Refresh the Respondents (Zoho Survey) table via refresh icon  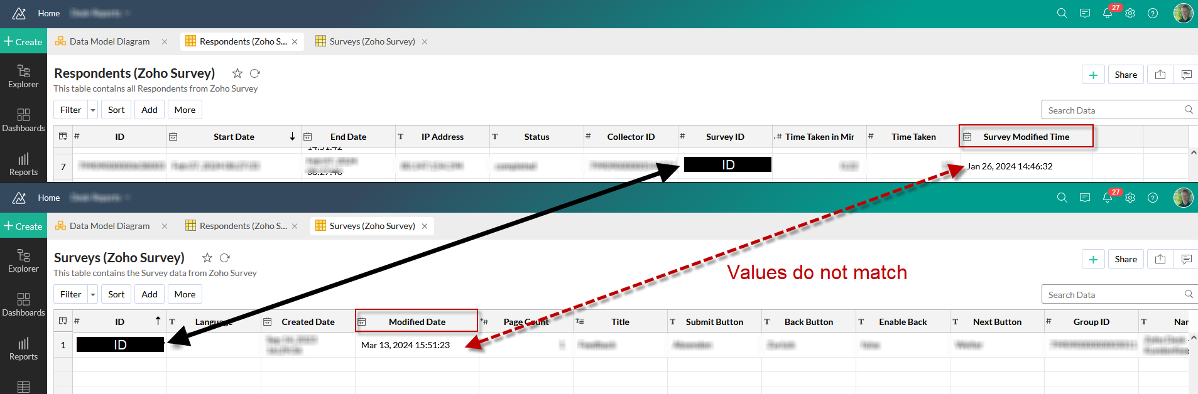pos(255,73)
